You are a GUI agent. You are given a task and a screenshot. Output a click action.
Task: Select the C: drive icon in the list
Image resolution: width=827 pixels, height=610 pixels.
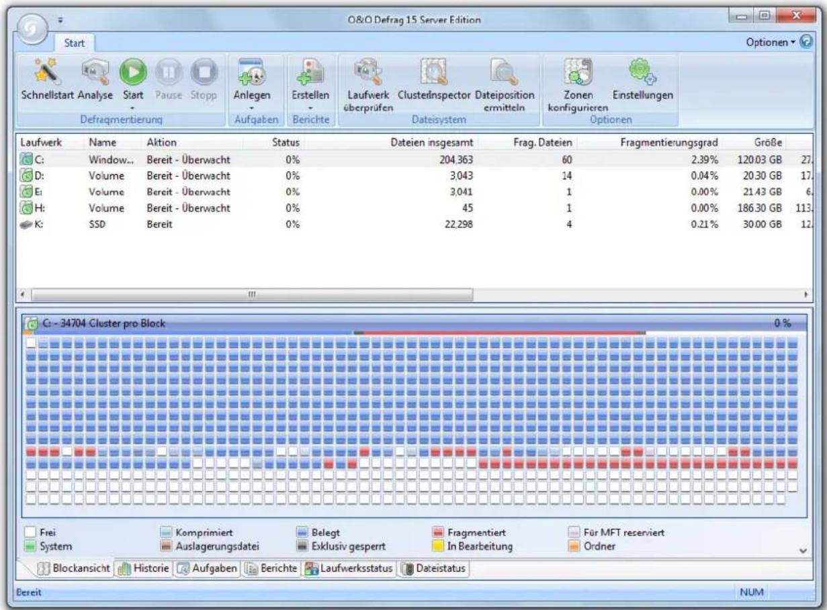(28, 160)
